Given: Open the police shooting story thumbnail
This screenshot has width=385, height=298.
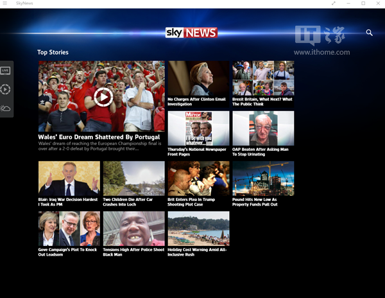Looking at the screenshot, I should coord(134,229).
